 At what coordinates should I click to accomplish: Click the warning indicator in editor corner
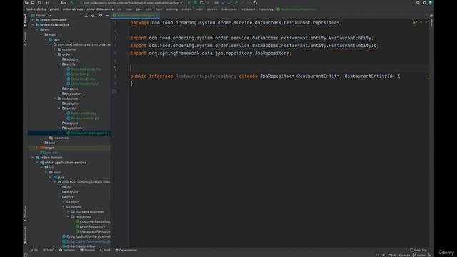click(415, 22)
